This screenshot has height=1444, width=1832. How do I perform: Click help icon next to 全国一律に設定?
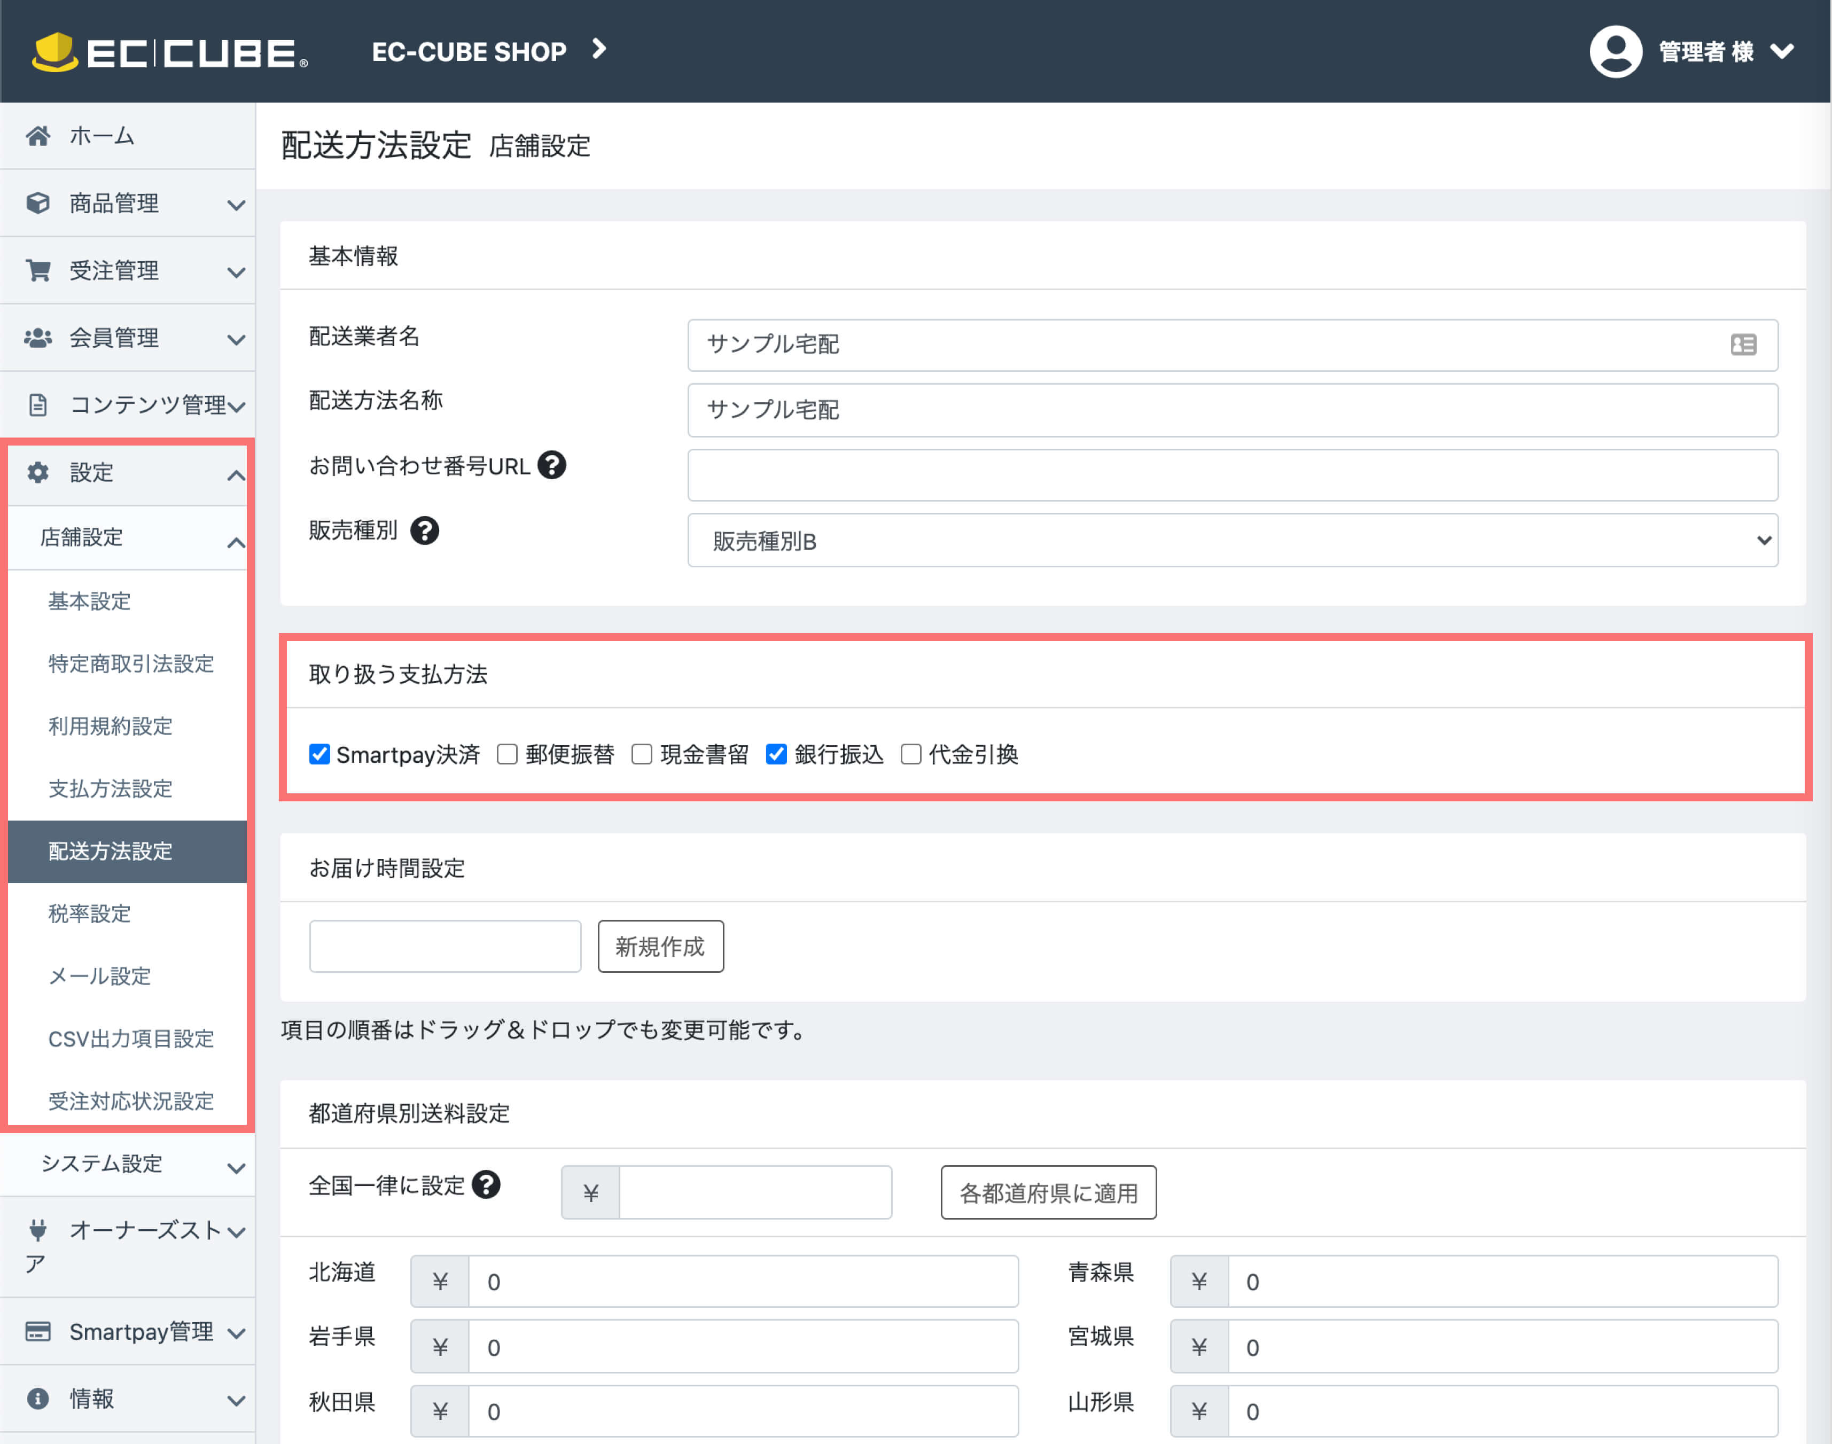[486, 1184]
